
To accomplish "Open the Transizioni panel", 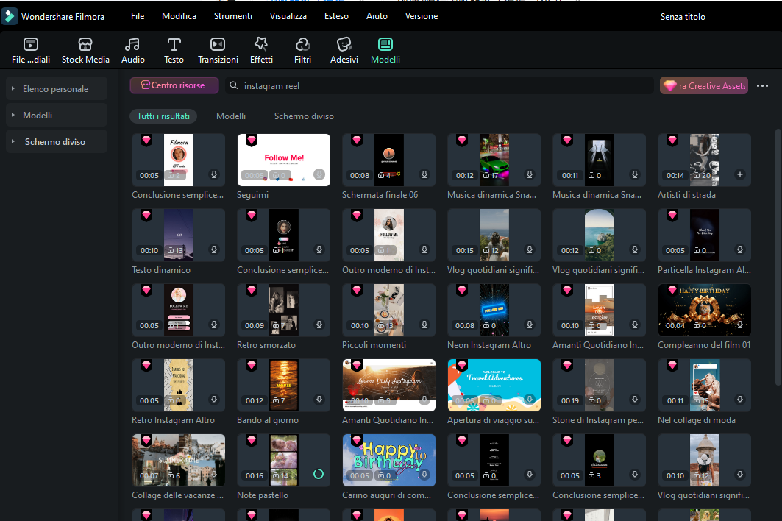I will pyautogui.click(x=218, y=49).
